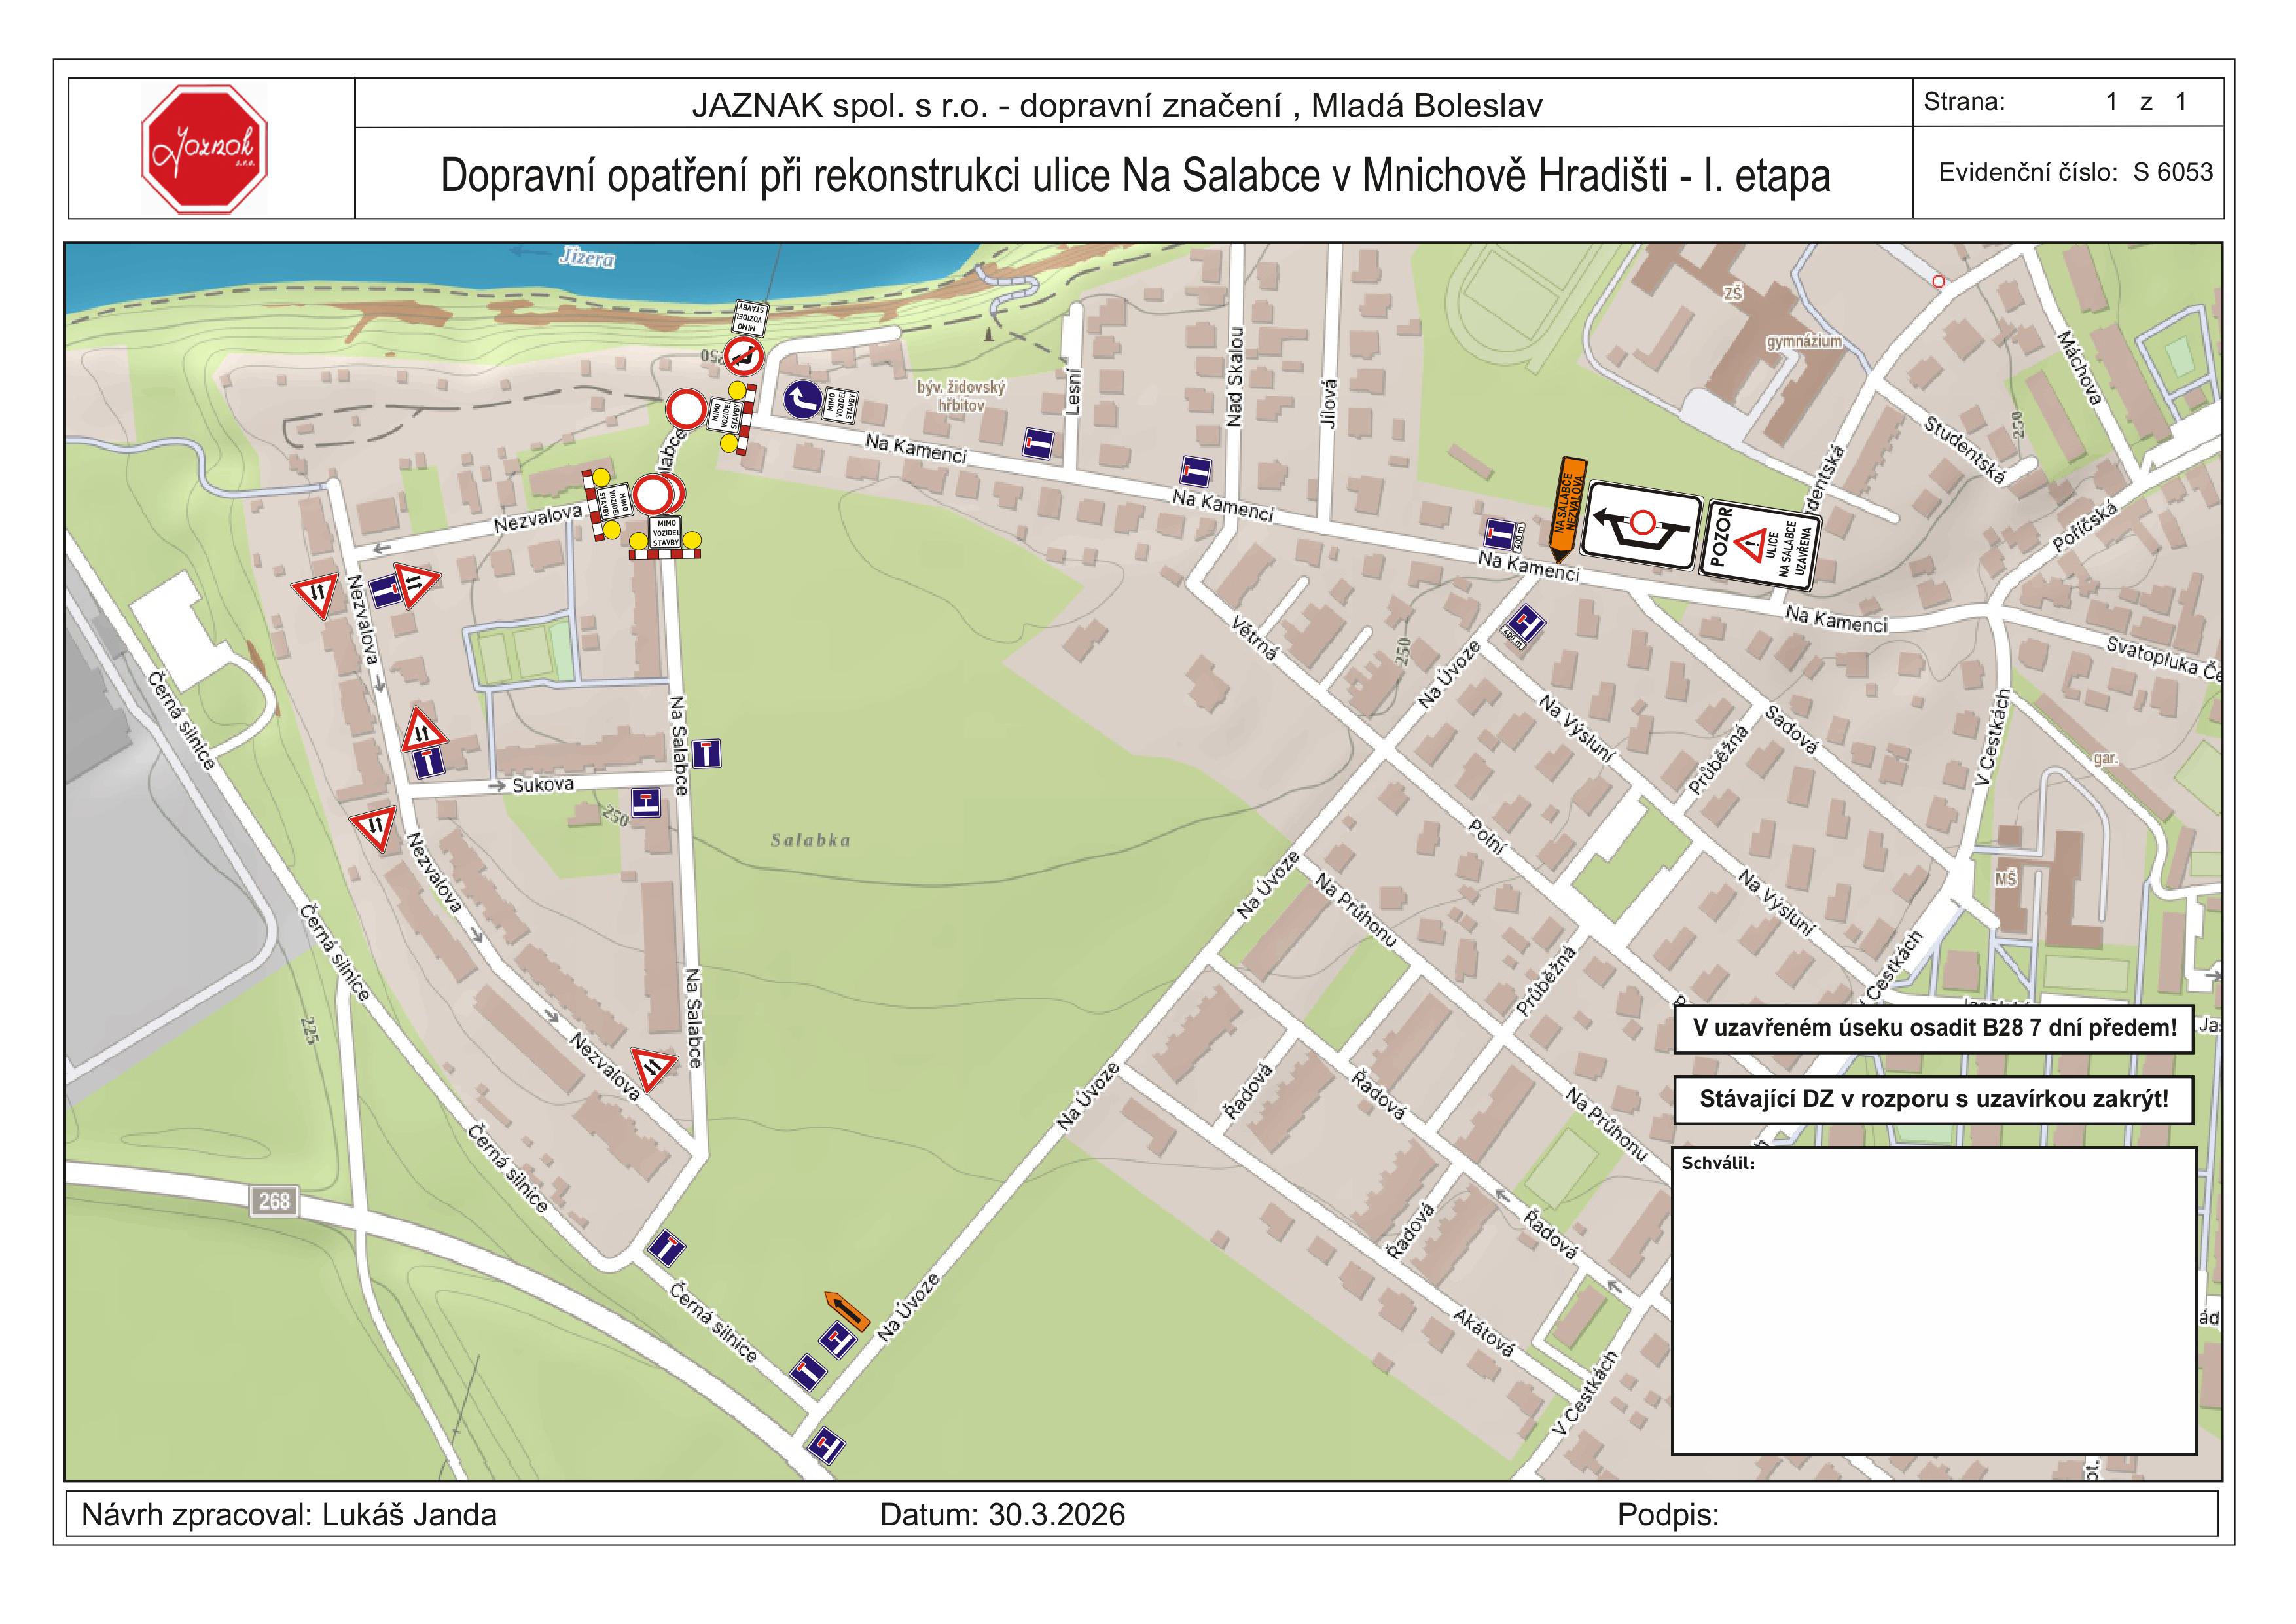Screen dimensions: 2296x1624
Task: Click the detour diagram sign with black arrow
Action: 1643,526
